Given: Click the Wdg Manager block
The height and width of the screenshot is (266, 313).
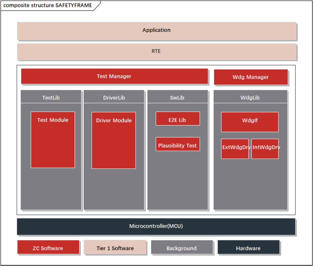Looking at the screenshot, I should coord(250,77).
